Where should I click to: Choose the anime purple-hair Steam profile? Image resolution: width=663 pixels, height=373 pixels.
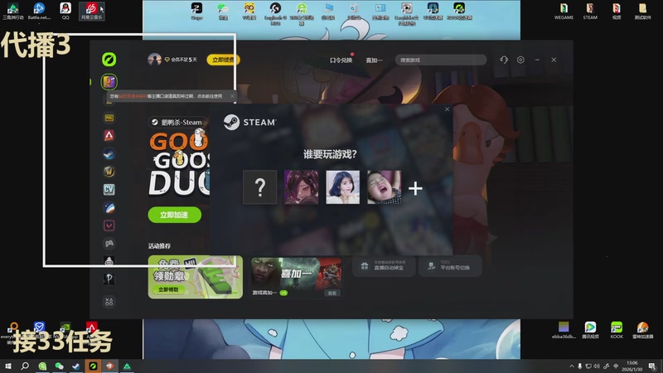(302, 187)
